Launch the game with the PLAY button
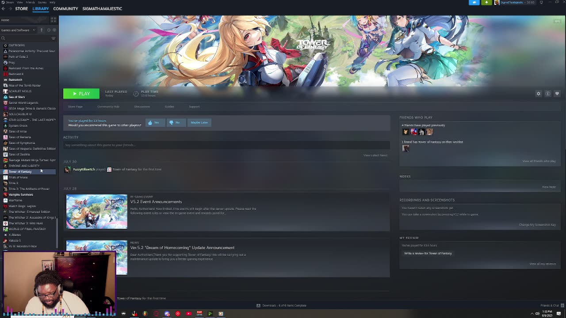 pos(81,94)
